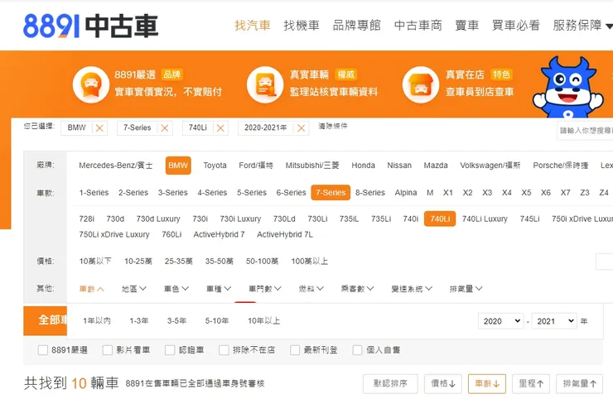Expand the 地區 filter
613x399 pixels.
point(134,289)
